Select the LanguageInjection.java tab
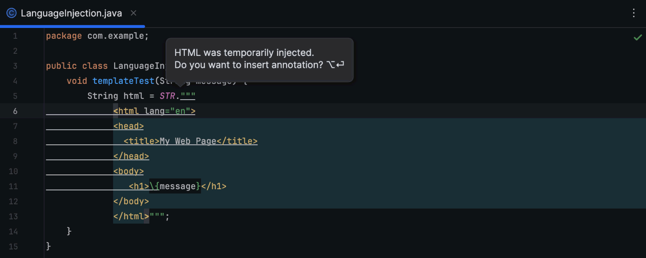The width and height of the screenshot is (646, 258). (x=72, y=13)
